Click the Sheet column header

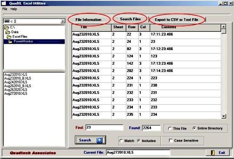point(119,28)
